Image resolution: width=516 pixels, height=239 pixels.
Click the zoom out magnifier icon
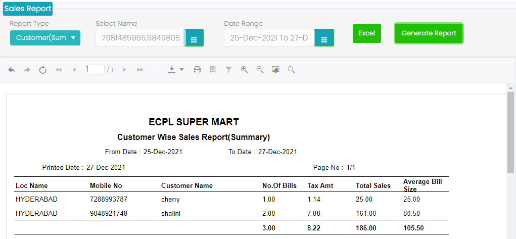pyautogui.click(x=260, y=70)
